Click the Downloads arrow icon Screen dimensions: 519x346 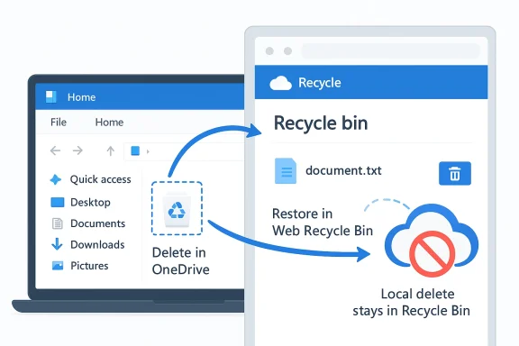[57, 244]
